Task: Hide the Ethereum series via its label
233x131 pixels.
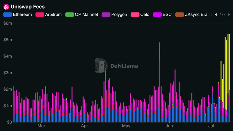Action: click(x=22, y=15)
